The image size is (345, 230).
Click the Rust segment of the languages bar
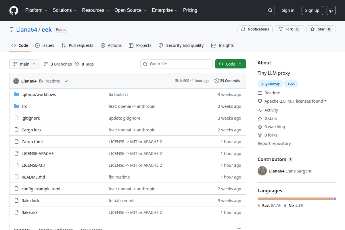[295, 199]
